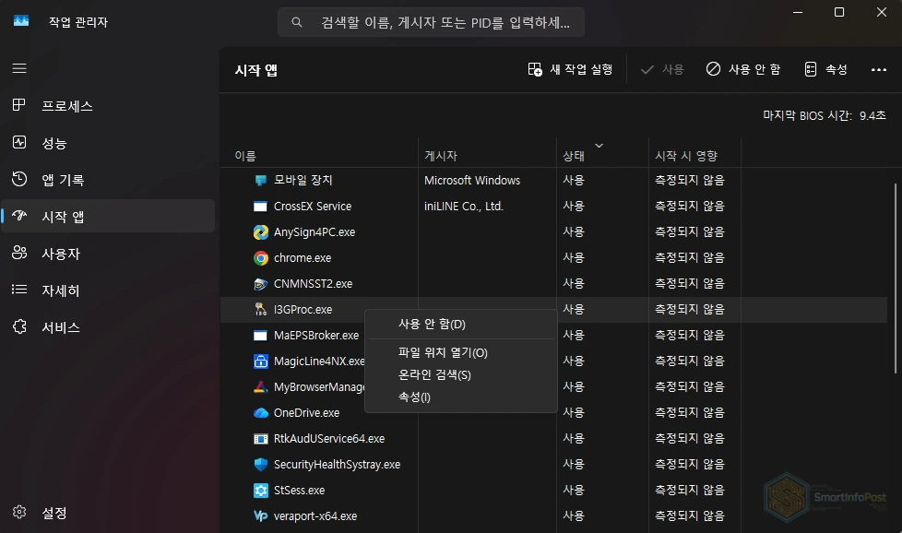Image resolution: width=902 pixels, height=533 pixels.
Task: Click the 사용자 users icon
Action: coord(19,253)
